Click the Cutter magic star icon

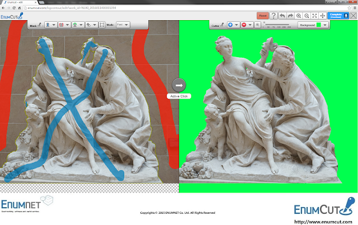[x=257, y=25]
